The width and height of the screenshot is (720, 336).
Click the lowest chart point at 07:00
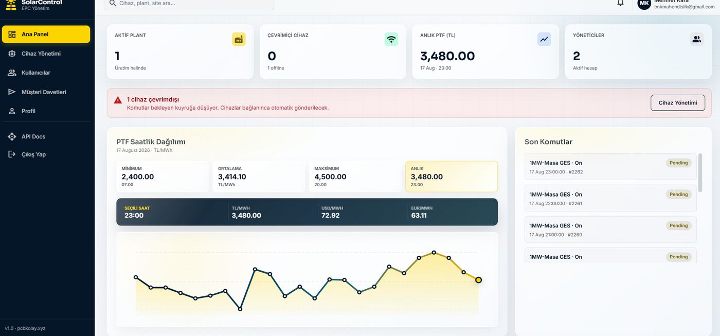click(x=240, y=309)
